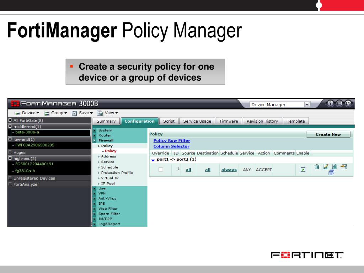Open IP Pool under Firewall
This screenshot has height=273, width=364.
pos(108,183)
